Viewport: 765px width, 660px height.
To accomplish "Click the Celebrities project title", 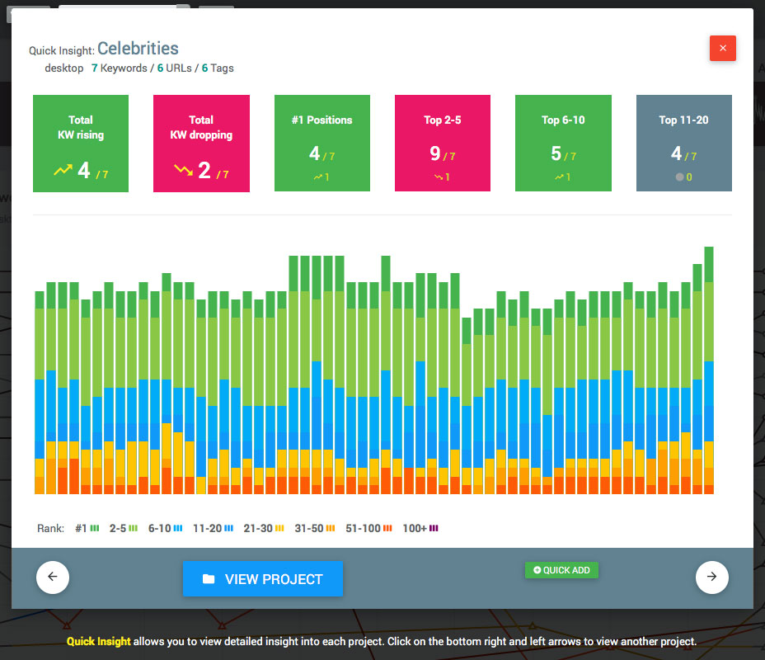I will point(138,49).
